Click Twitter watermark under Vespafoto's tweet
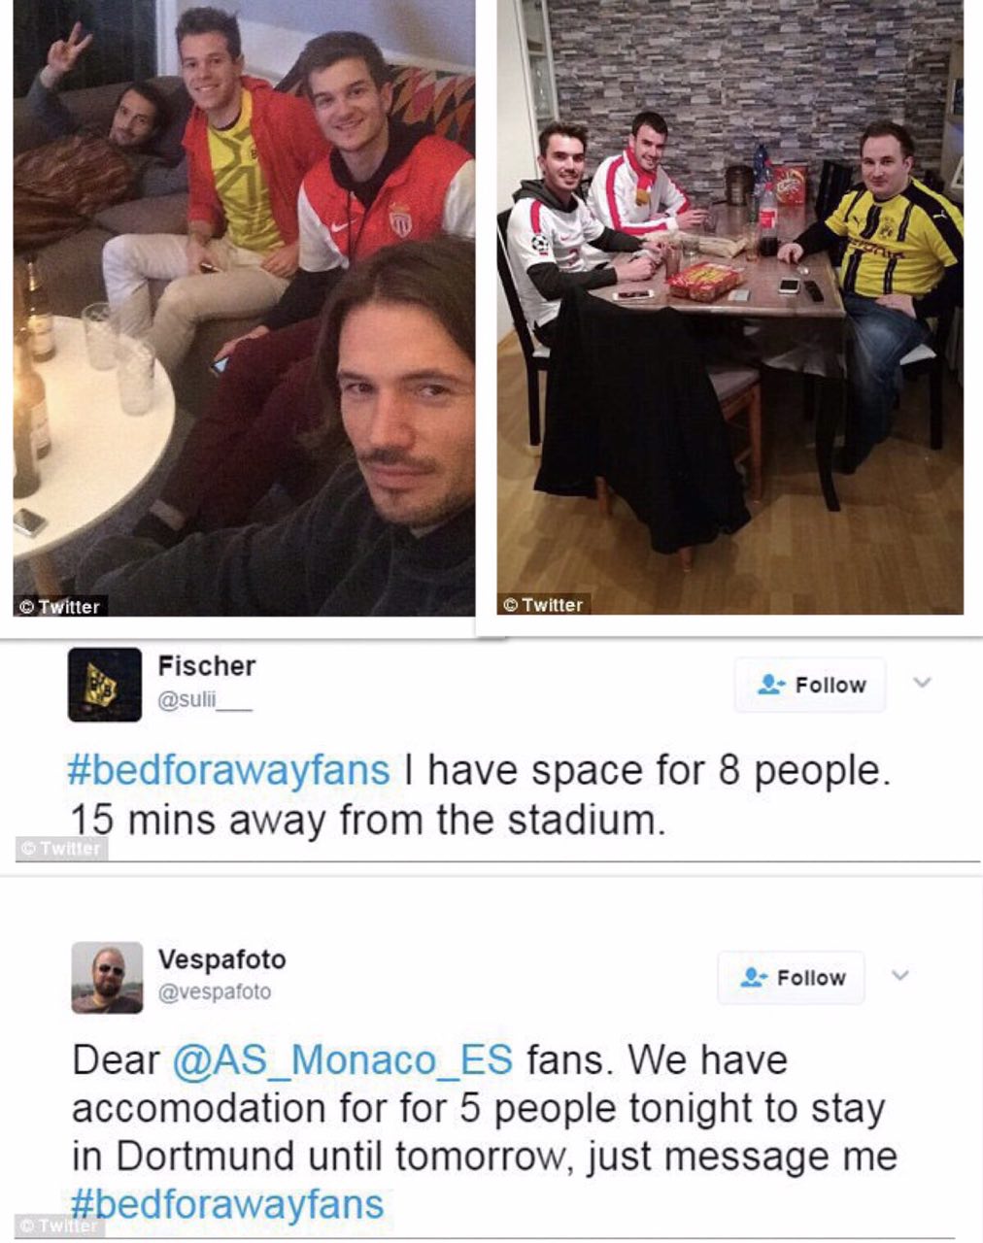The image size is (983, 1243). (x=60, y=1226)
